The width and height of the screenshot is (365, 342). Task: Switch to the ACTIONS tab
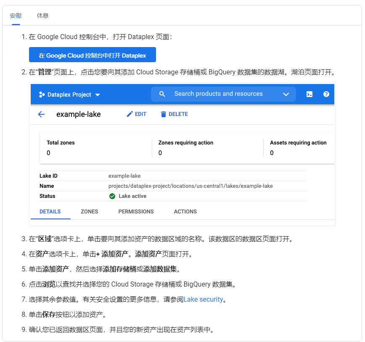point(185,212)
